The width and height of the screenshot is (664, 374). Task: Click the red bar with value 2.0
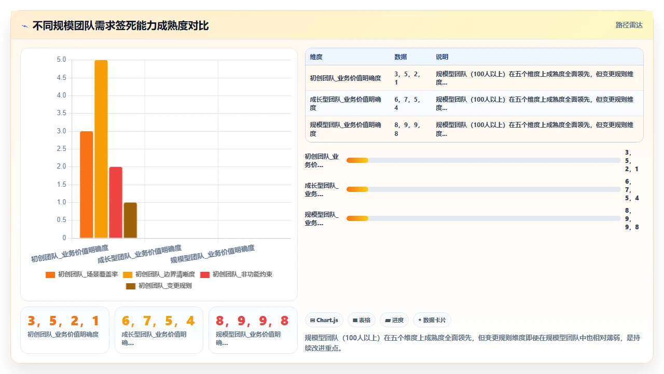[x=116, y=202]
